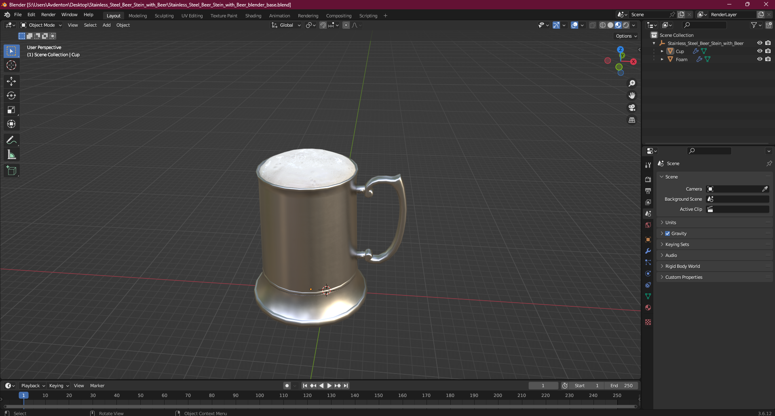Switch to wireframe viewport shading
Image resolution: width=775 pixels, height=416 pixels.
tap(603, 25)
